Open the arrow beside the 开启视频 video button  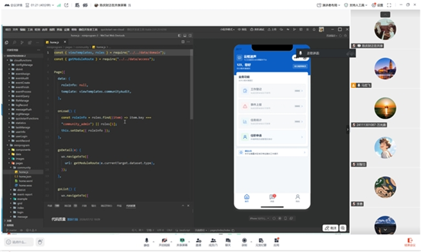coord(172,241)
